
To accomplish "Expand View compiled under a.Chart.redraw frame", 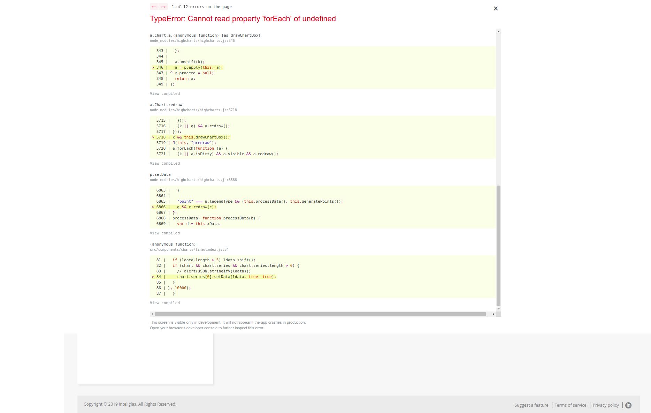I will pos(164,163).
